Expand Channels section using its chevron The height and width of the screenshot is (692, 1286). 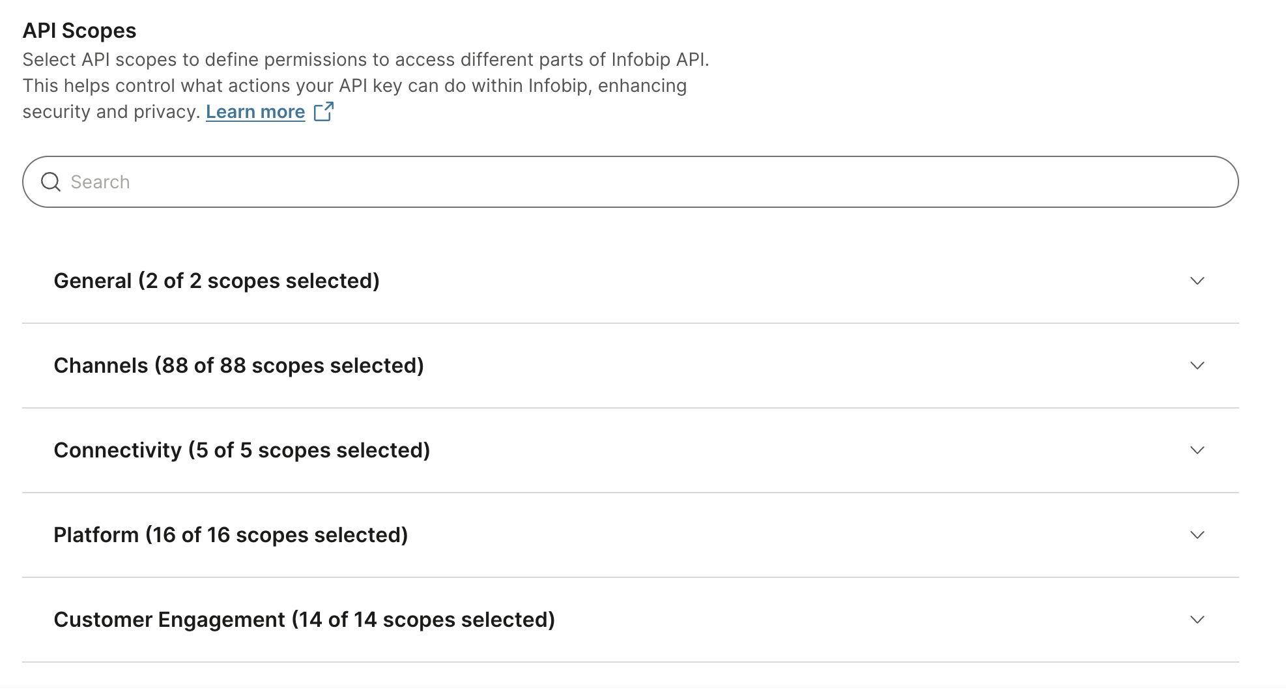click(x=1197, y=366)
